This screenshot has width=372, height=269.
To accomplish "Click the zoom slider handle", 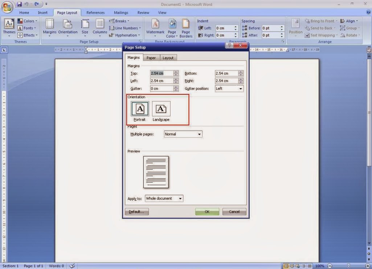I will 348,266.
